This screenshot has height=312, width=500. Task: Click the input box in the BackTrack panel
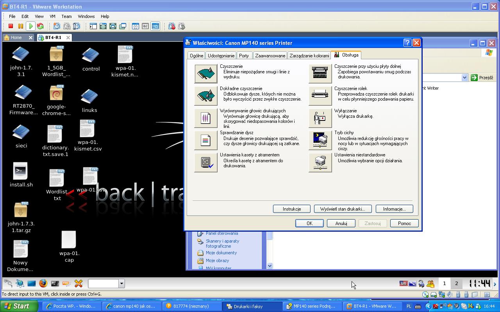point(103,284)
